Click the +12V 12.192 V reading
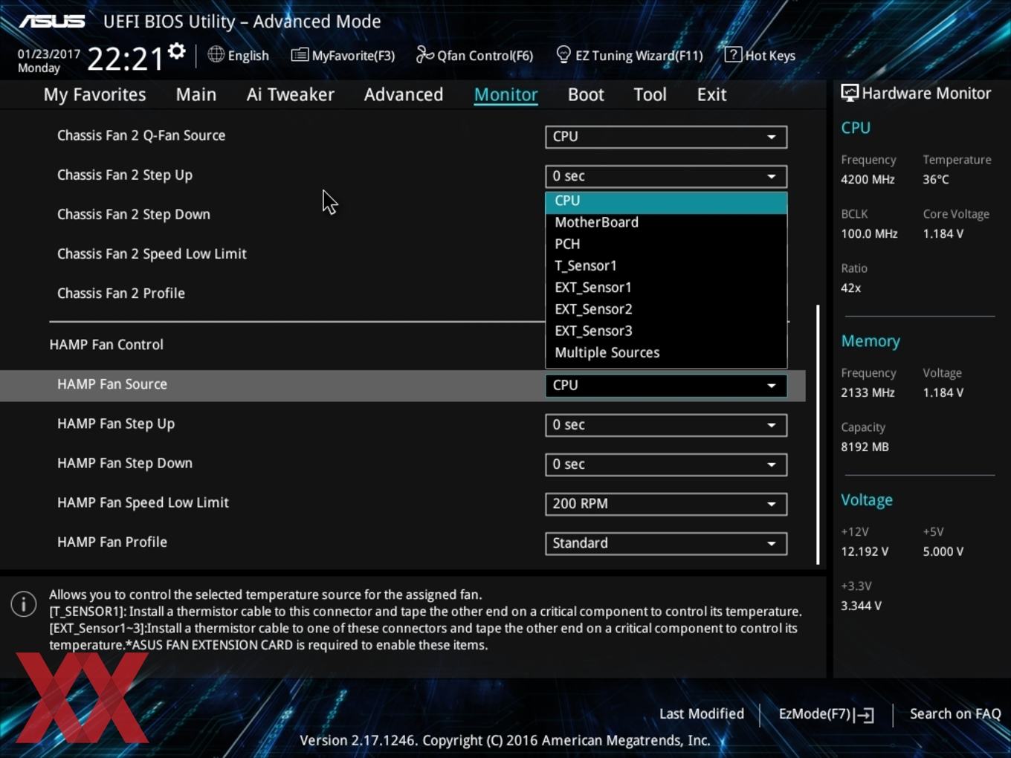 pyautogui.click(x=865, y=552)
